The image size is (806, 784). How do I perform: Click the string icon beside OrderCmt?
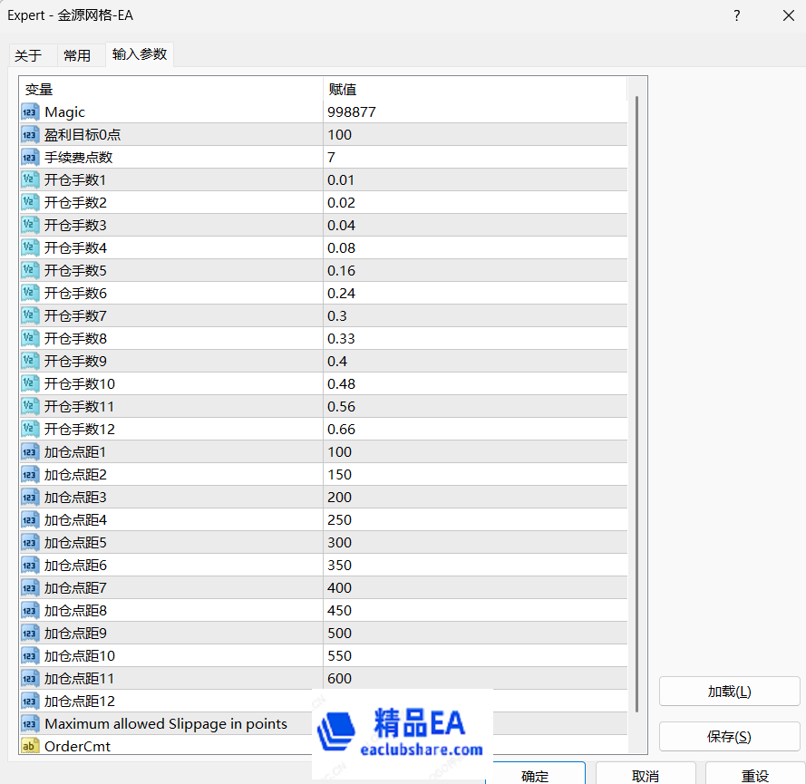30,747
